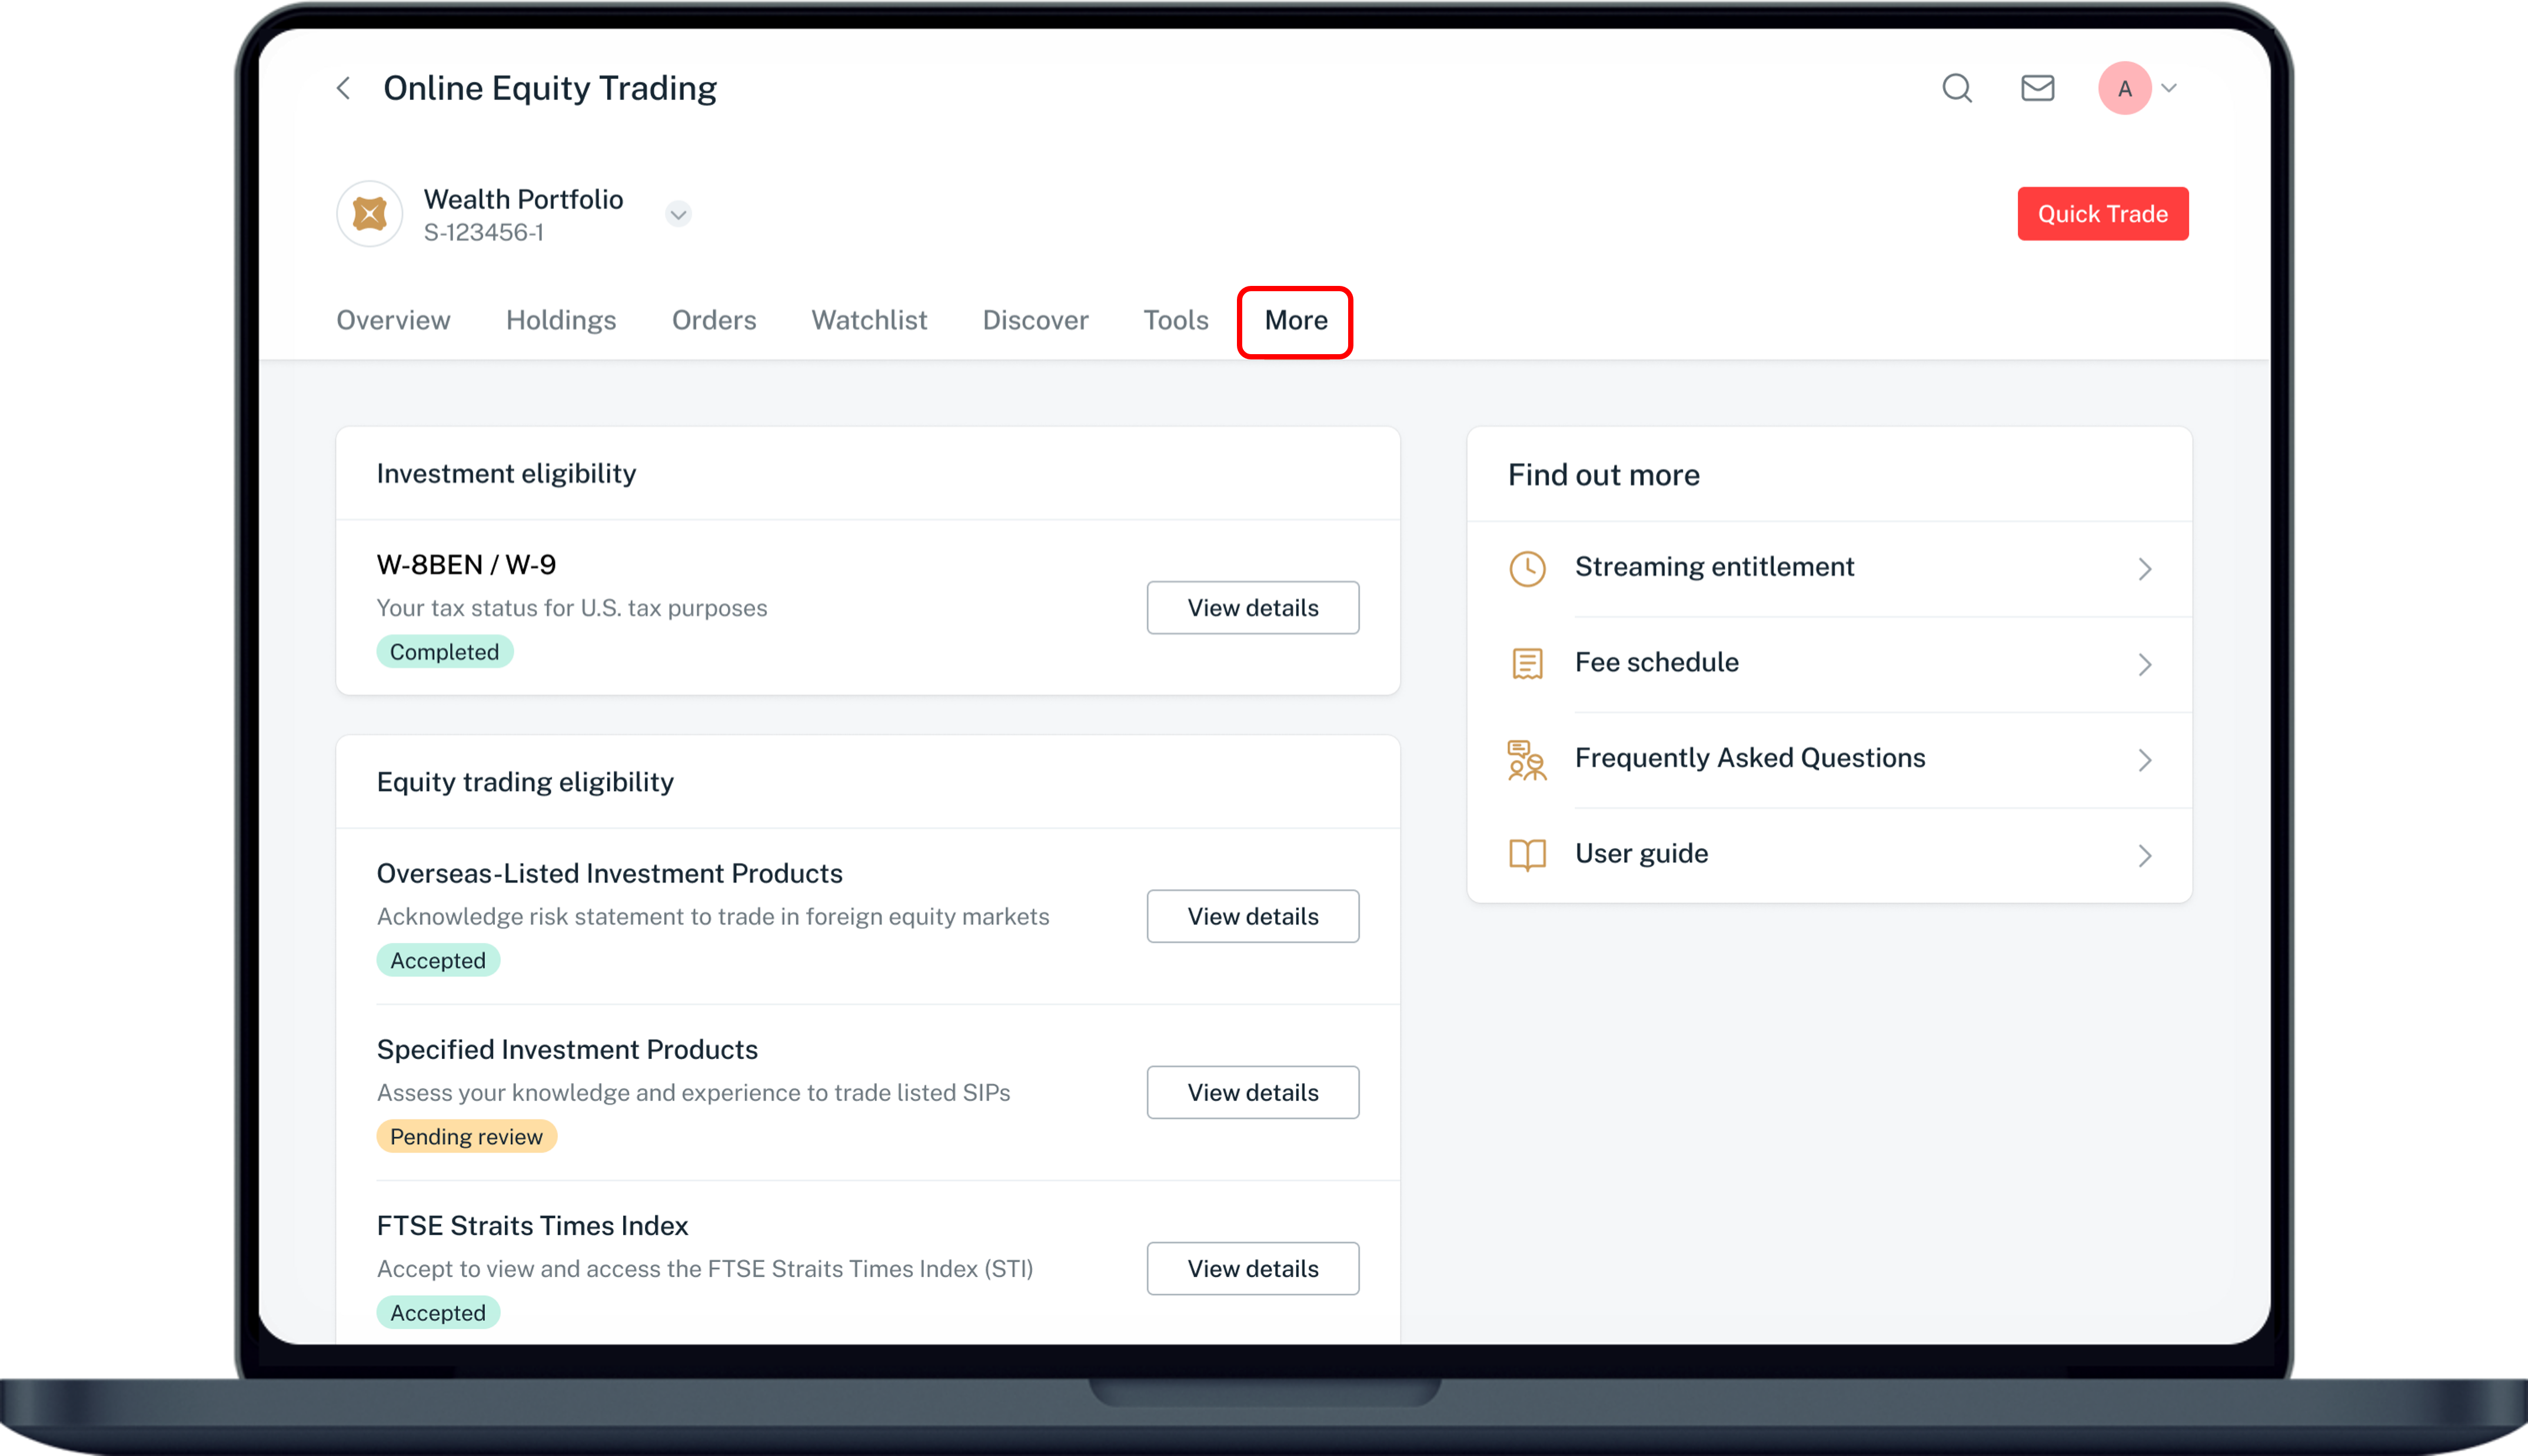Open the profile menu chevron next to avatar
2528x1456 pixels.
pyautogui.click(x=2169, y=88)
